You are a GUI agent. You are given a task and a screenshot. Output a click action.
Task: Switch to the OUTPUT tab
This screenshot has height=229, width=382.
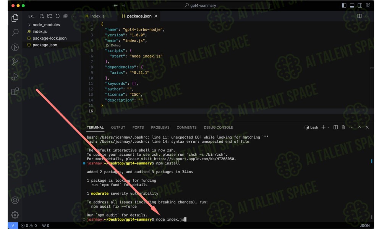point(118,127)
